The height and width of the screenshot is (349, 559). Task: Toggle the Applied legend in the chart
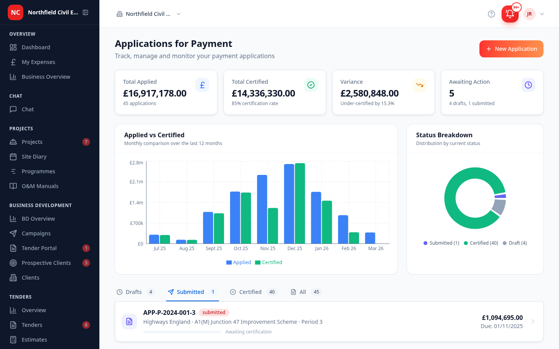pyautogui.click(x=239, y=263)
